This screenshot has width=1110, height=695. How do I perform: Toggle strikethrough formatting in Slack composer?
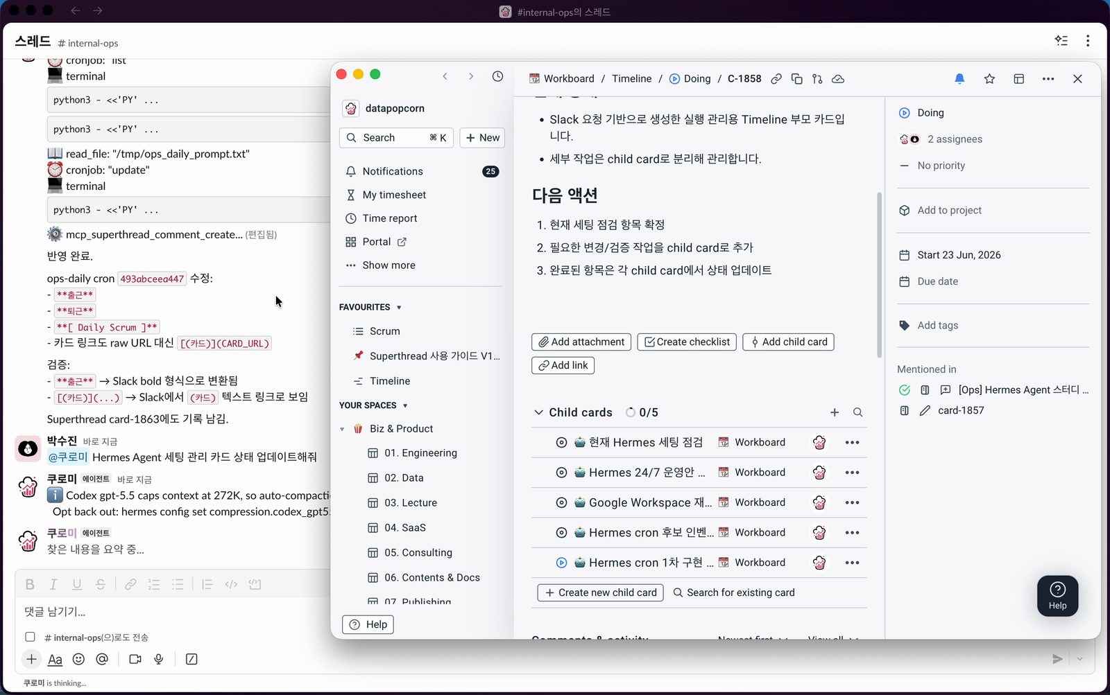[101, 584]
